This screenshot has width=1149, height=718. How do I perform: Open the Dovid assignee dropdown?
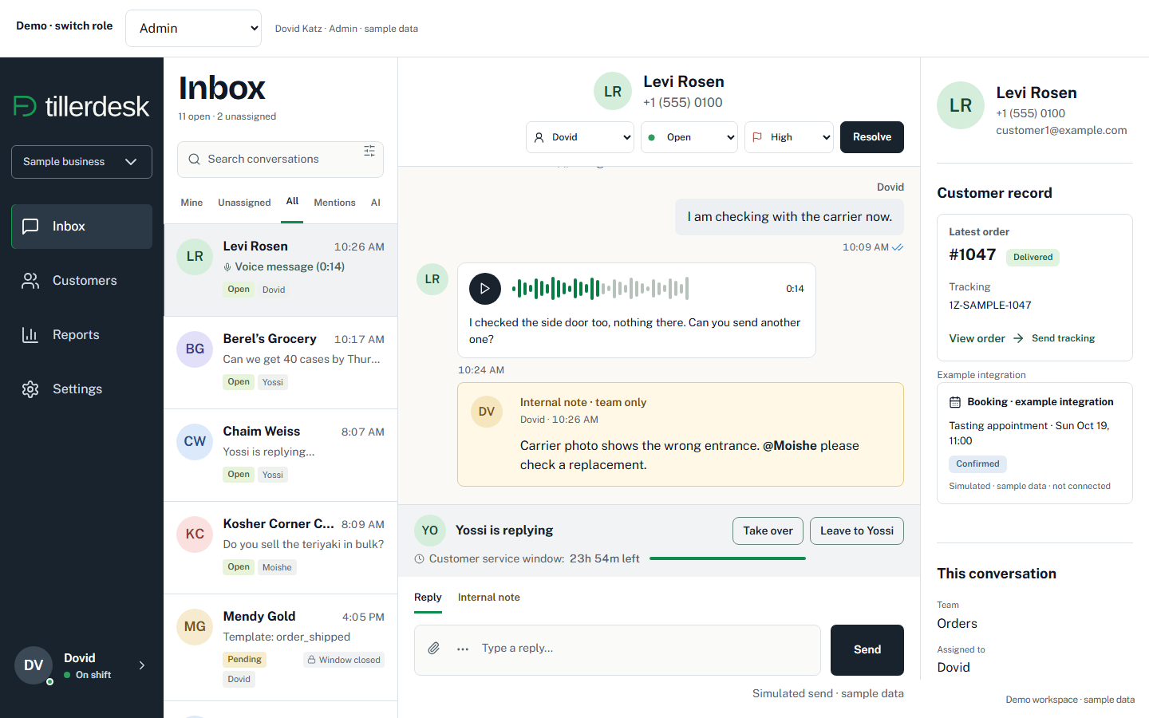coord(580,137)
